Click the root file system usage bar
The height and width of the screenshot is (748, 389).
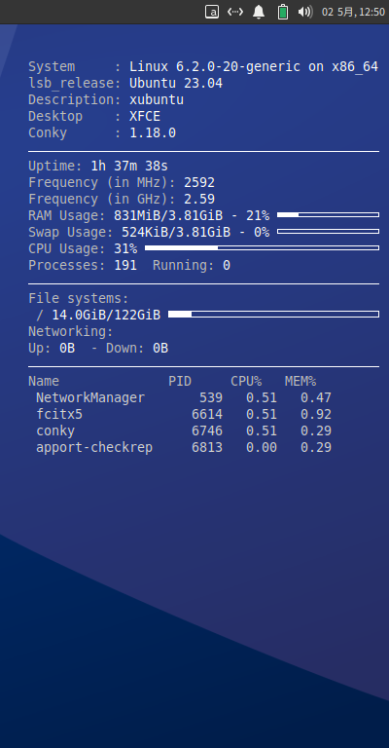pos(274,314)
